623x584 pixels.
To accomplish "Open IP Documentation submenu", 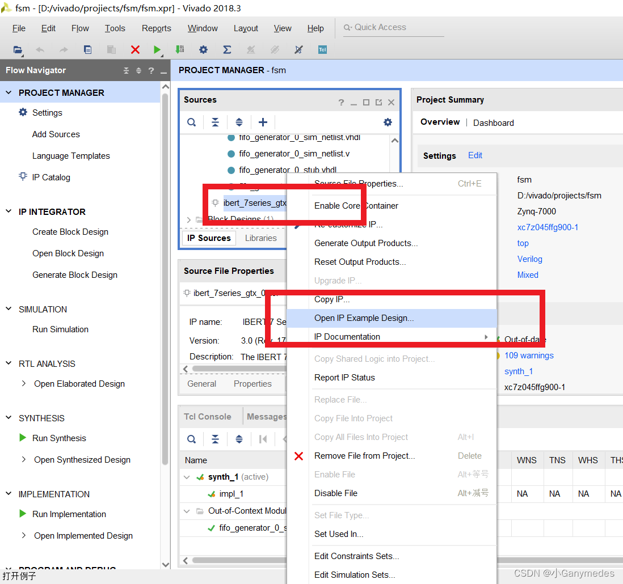I will coord(392,337).
